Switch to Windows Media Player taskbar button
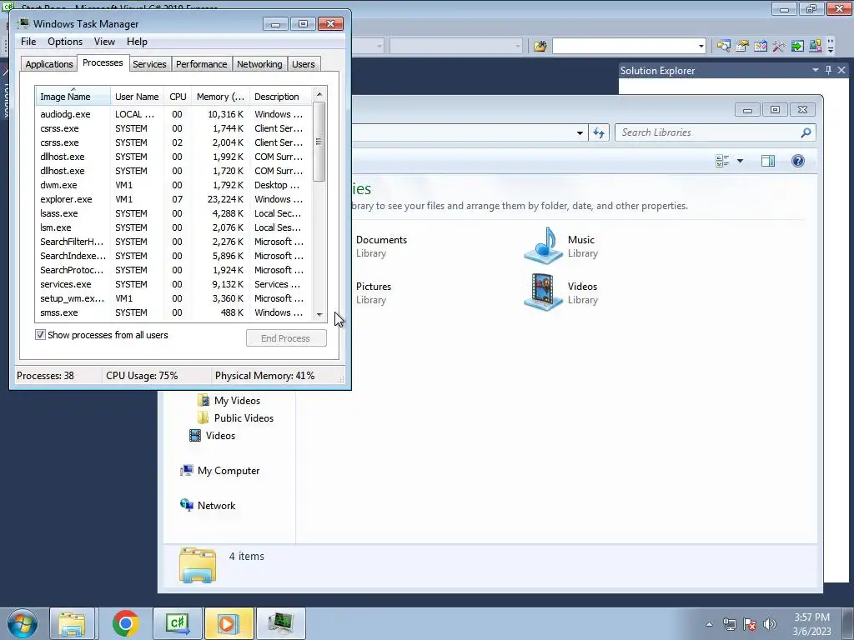The image size is (854, 640). pos(229,623)
